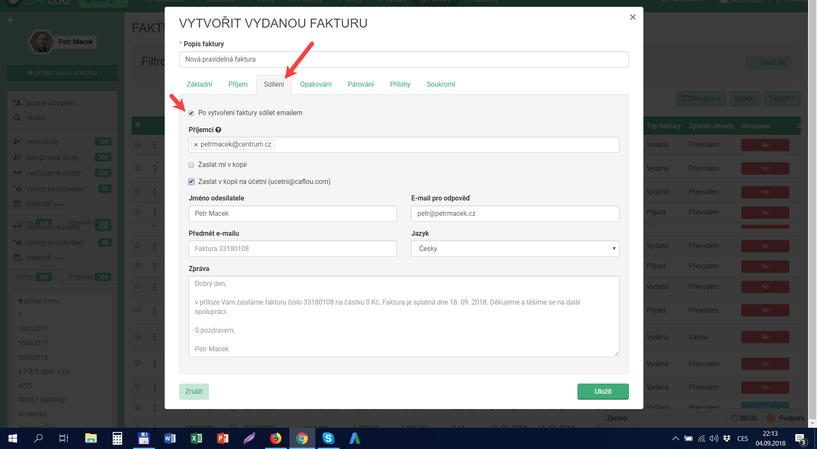This screenshot has height=449, width=817.
Task: Switch to the Opakování tab
Action: coord(315,85)
